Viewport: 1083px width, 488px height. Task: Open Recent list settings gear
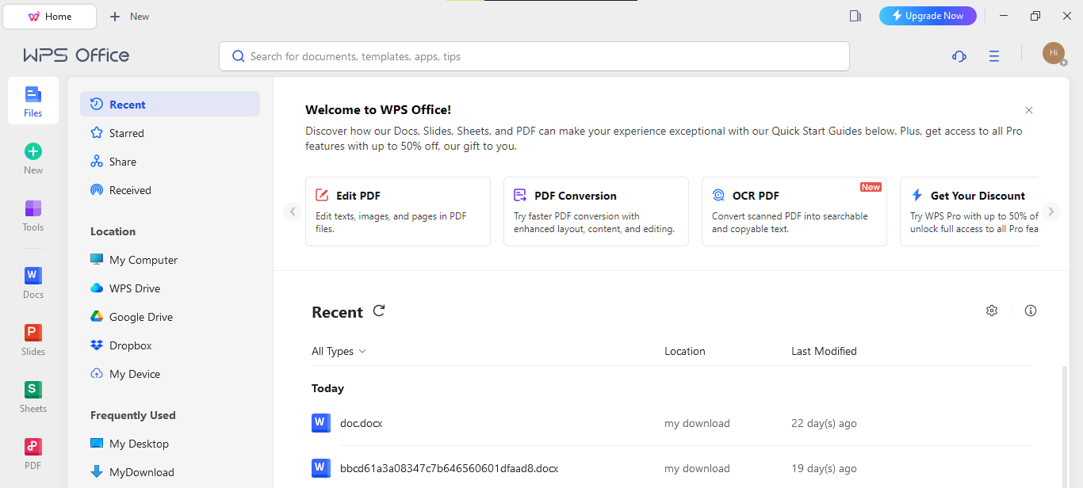(992, 311)
